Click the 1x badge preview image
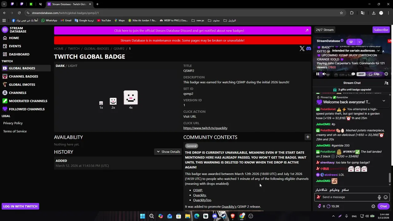The width and height of the screenshot is (393, 221). click(x=101, y=103)
